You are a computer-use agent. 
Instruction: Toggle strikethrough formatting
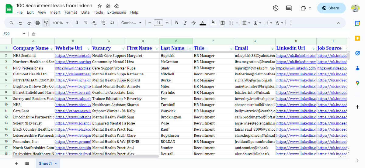point(194,23)
